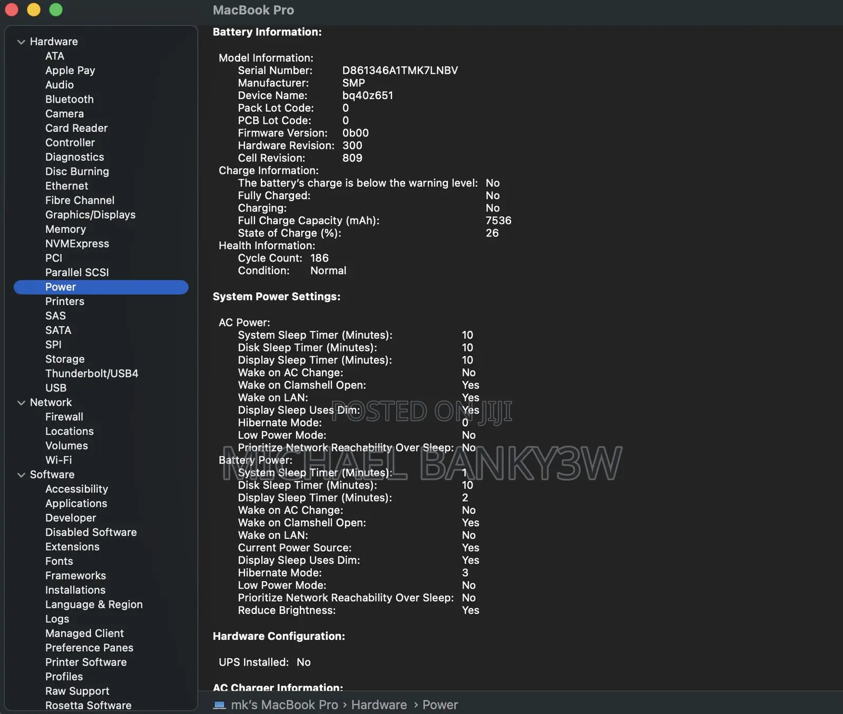Open the Extensions software item
Viewport: 843px width, 714px height.
coord(72,546)
